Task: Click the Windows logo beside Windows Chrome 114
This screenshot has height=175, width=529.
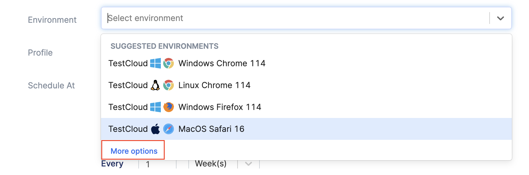Action: (x=155, y=63)
